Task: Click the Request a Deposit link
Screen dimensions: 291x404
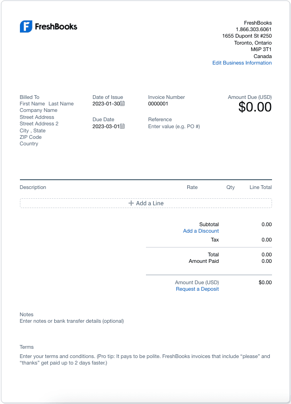Action: coord(197,289)
